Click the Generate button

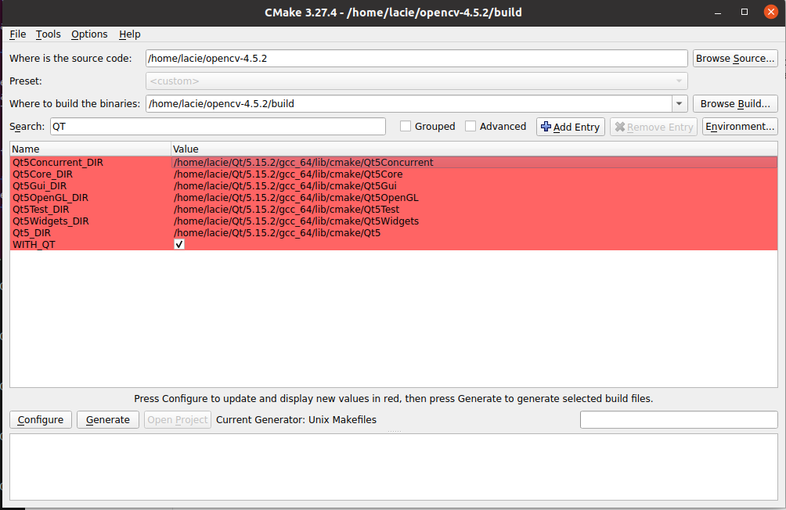108,420
